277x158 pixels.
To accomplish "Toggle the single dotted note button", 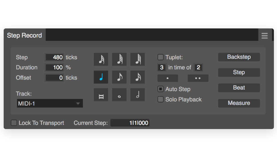I will (168, 78).
